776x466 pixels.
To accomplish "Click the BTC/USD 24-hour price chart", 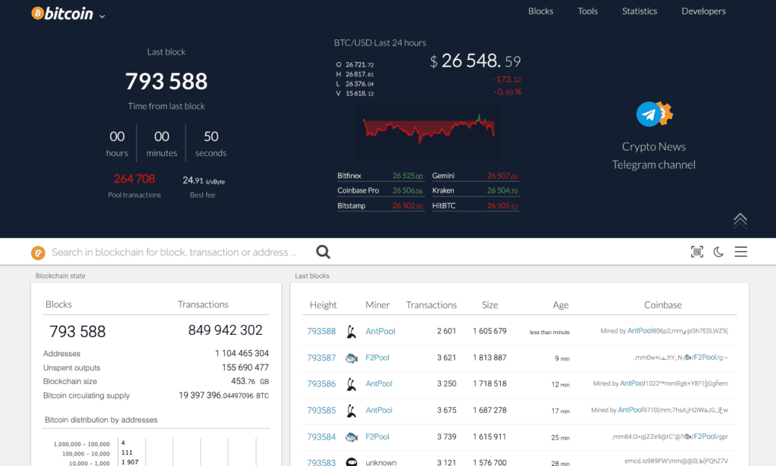I will coord(429,128).
